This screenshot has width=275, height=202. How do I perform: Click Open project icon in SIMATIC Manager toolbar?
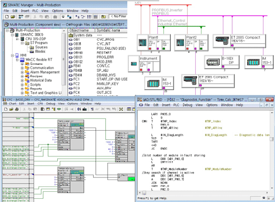[x=13, y=17]
